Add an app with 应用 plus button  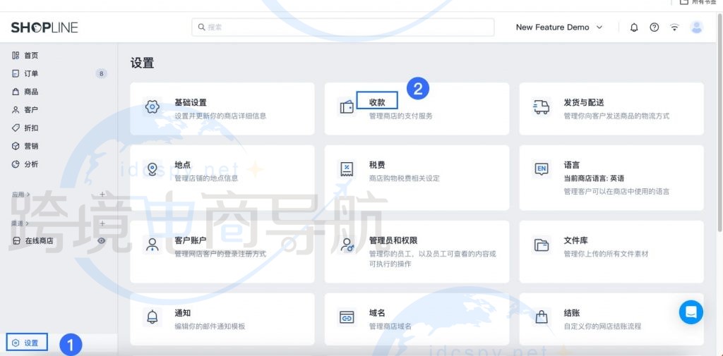coord(102,195)
